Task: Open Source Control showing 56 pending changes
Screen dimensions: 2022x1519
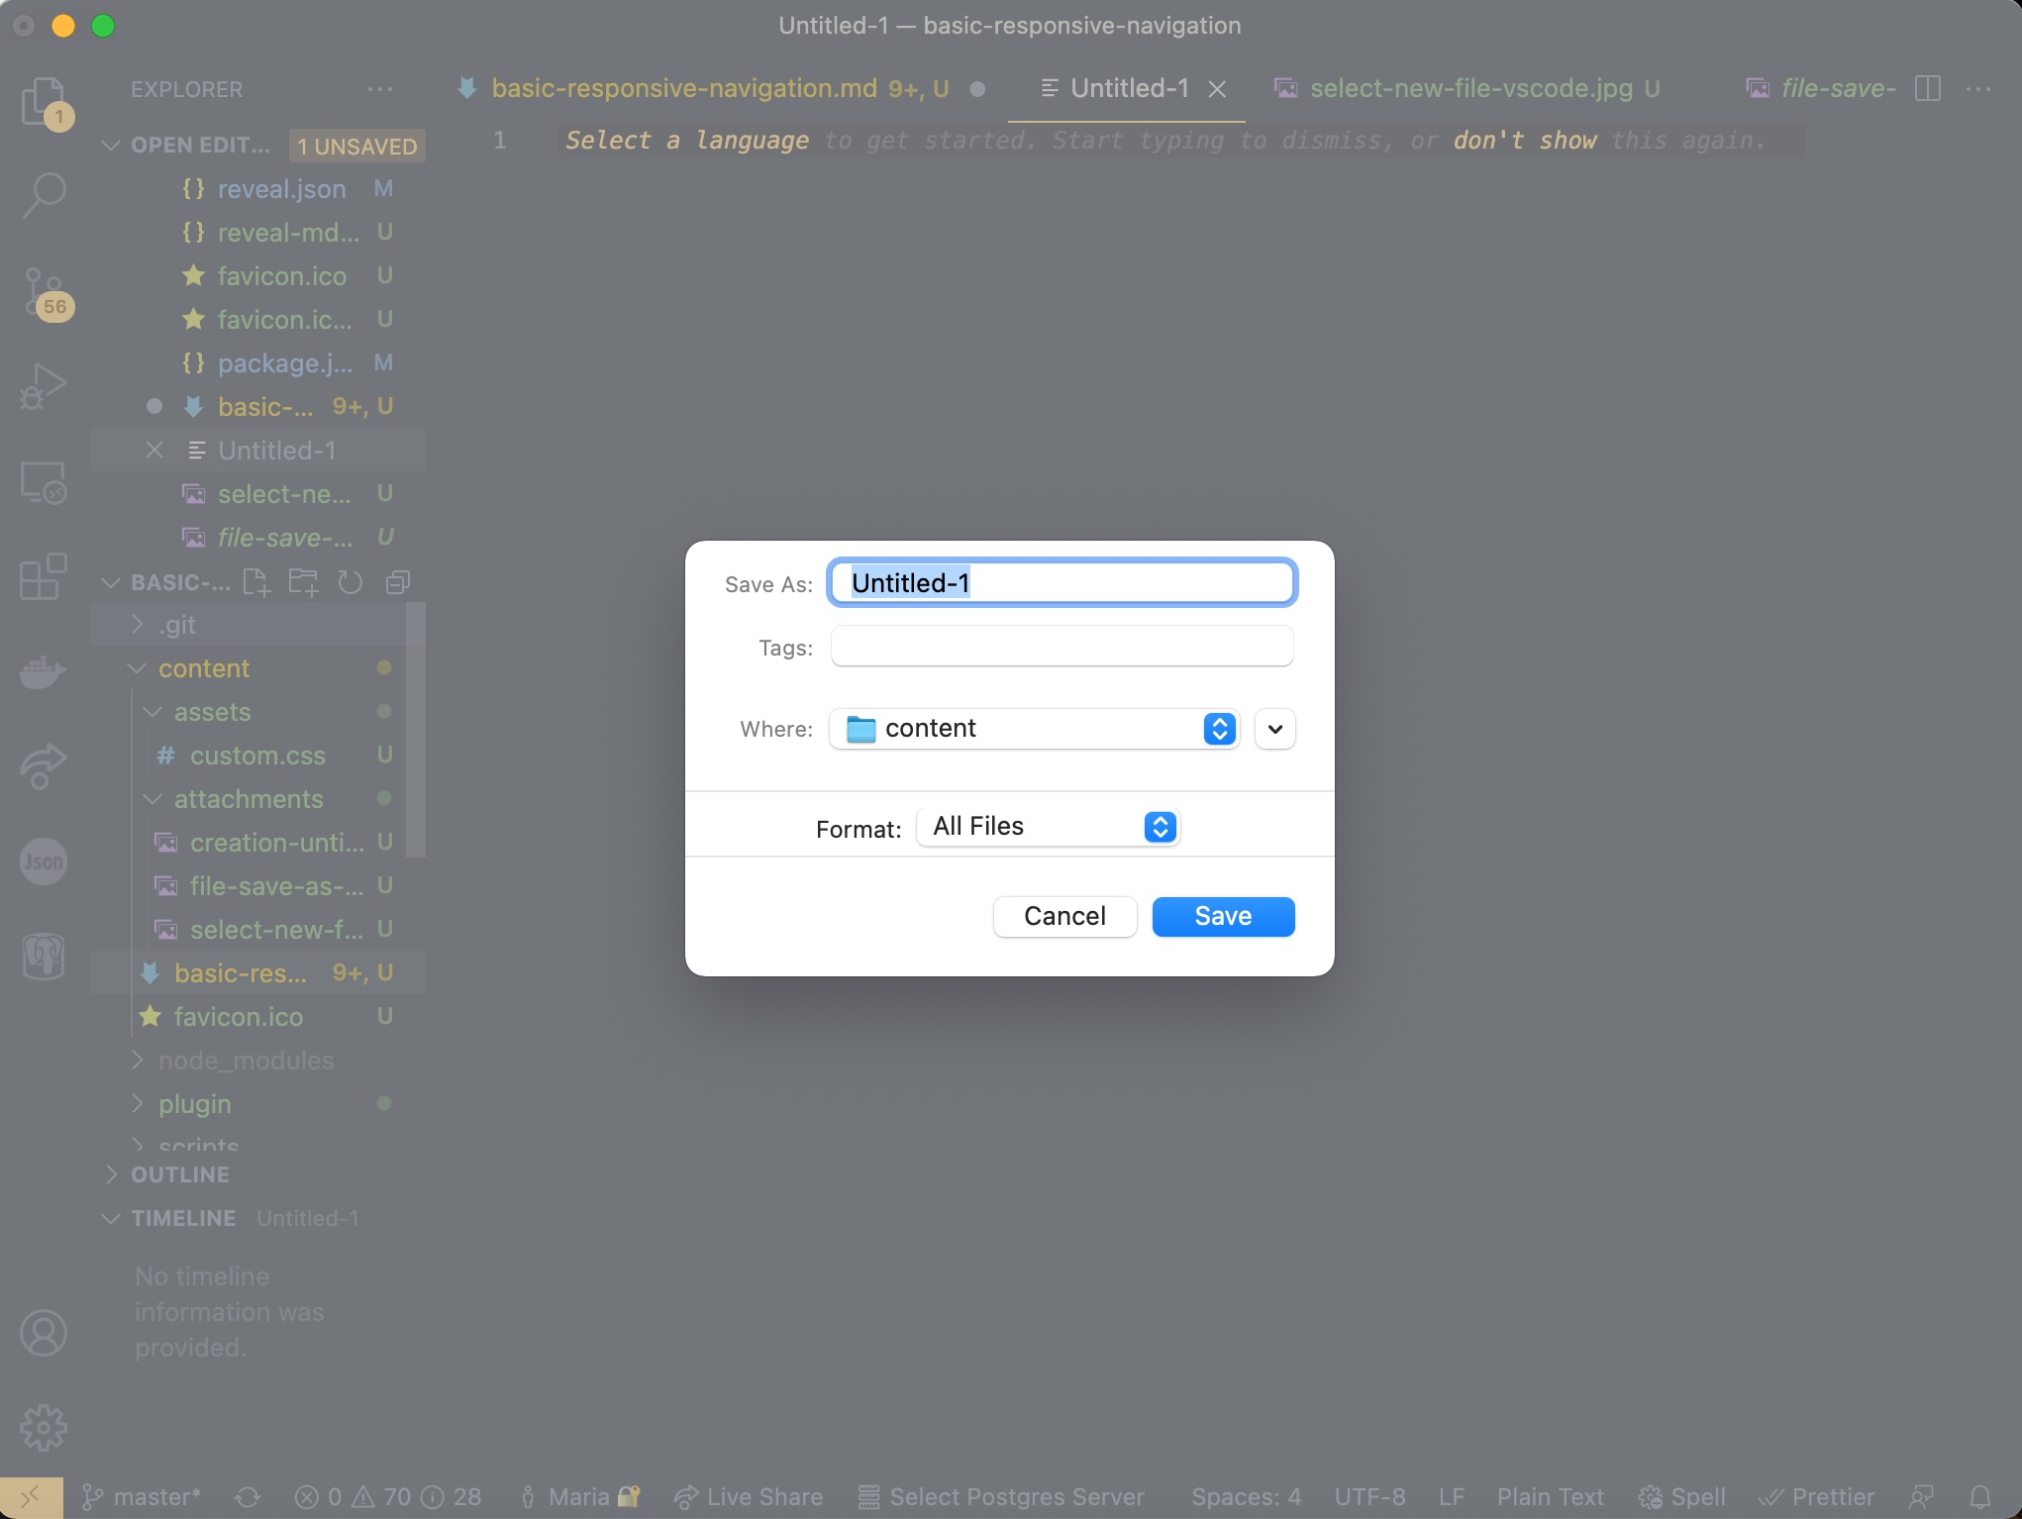Action: pos(44,292)
